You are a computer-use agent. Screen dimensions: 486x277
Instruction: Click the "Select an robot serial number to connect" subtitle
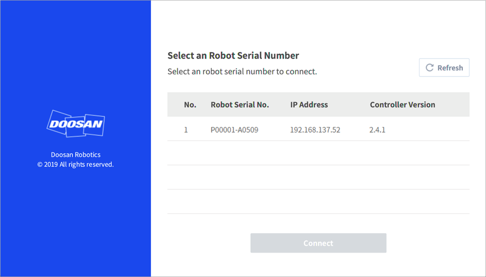[x=242, y=71]
